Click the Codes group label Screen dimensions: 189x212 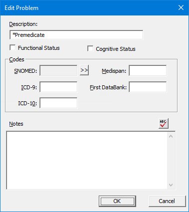16,59
